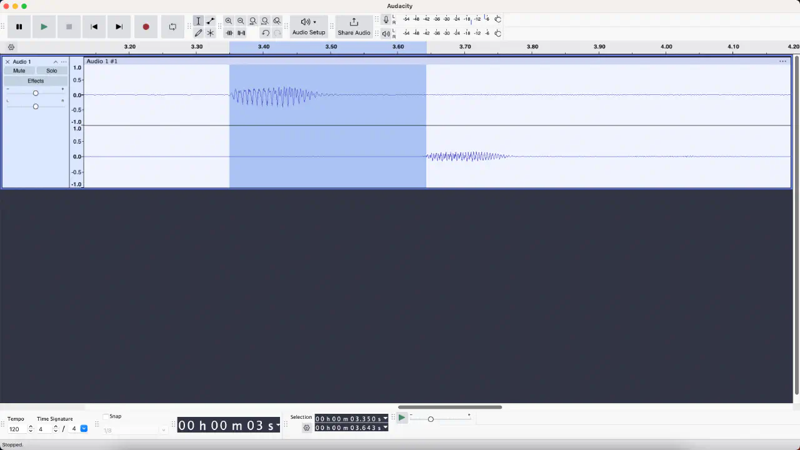
Task: Choose the Multi-tool asterisk icon
Action: point(211,33)
